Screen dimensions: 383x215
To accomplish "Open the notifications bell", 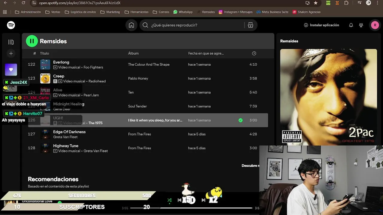I will tap(351, 25).
